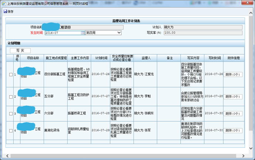The width and height of the screenshot is (255, 160).
Task: Tick the checkbox for row 1 四分部路基工程
Action: 11,75
